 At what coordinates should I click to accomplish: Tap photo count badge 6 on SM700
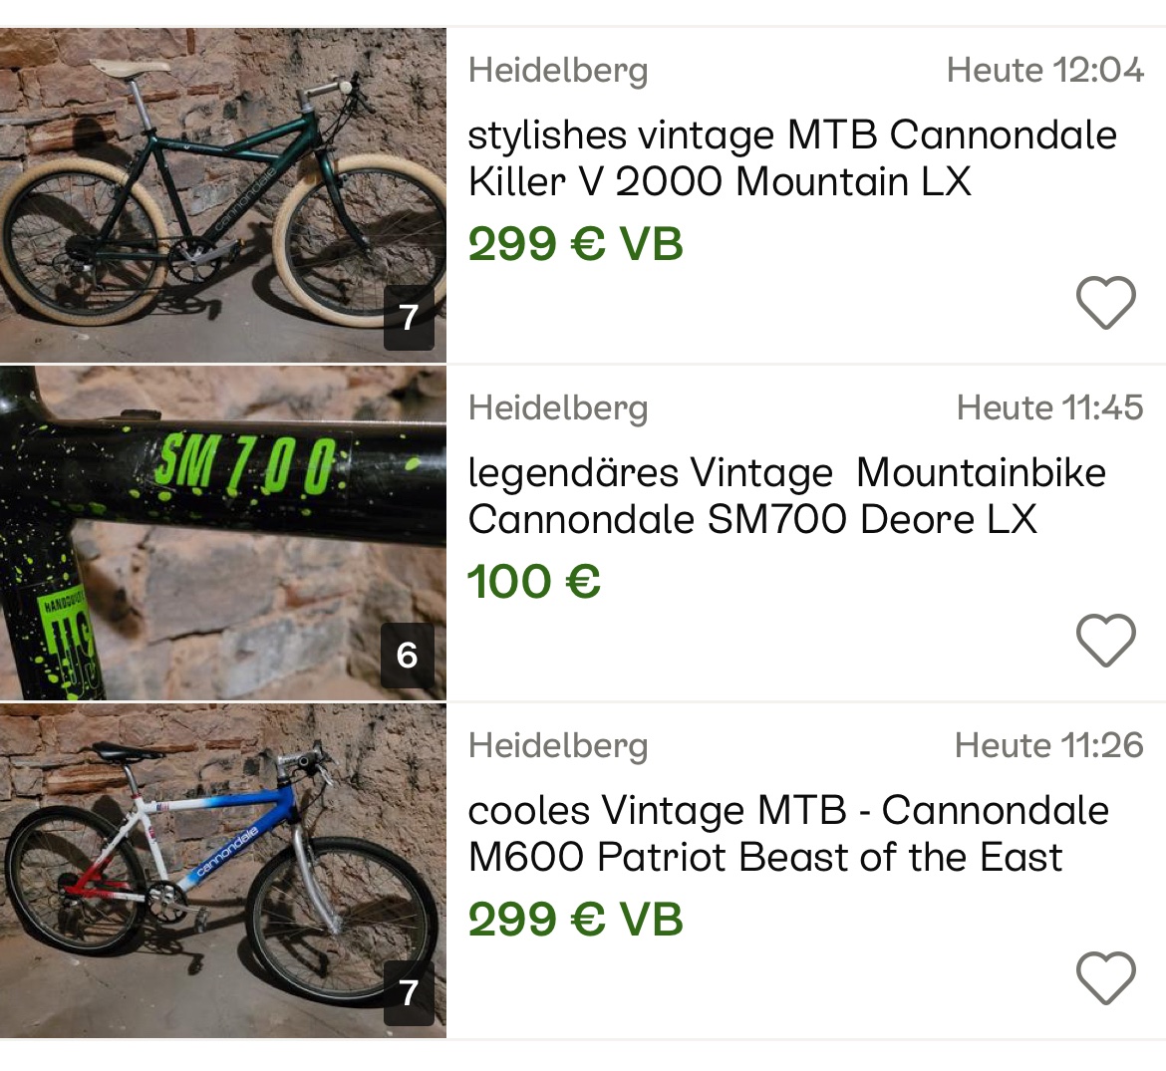coord(408,656)
